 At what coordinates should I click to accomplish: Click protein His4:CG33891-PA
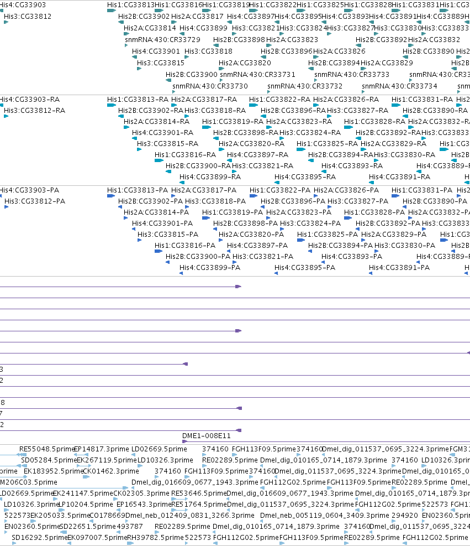tap(399, 267)
